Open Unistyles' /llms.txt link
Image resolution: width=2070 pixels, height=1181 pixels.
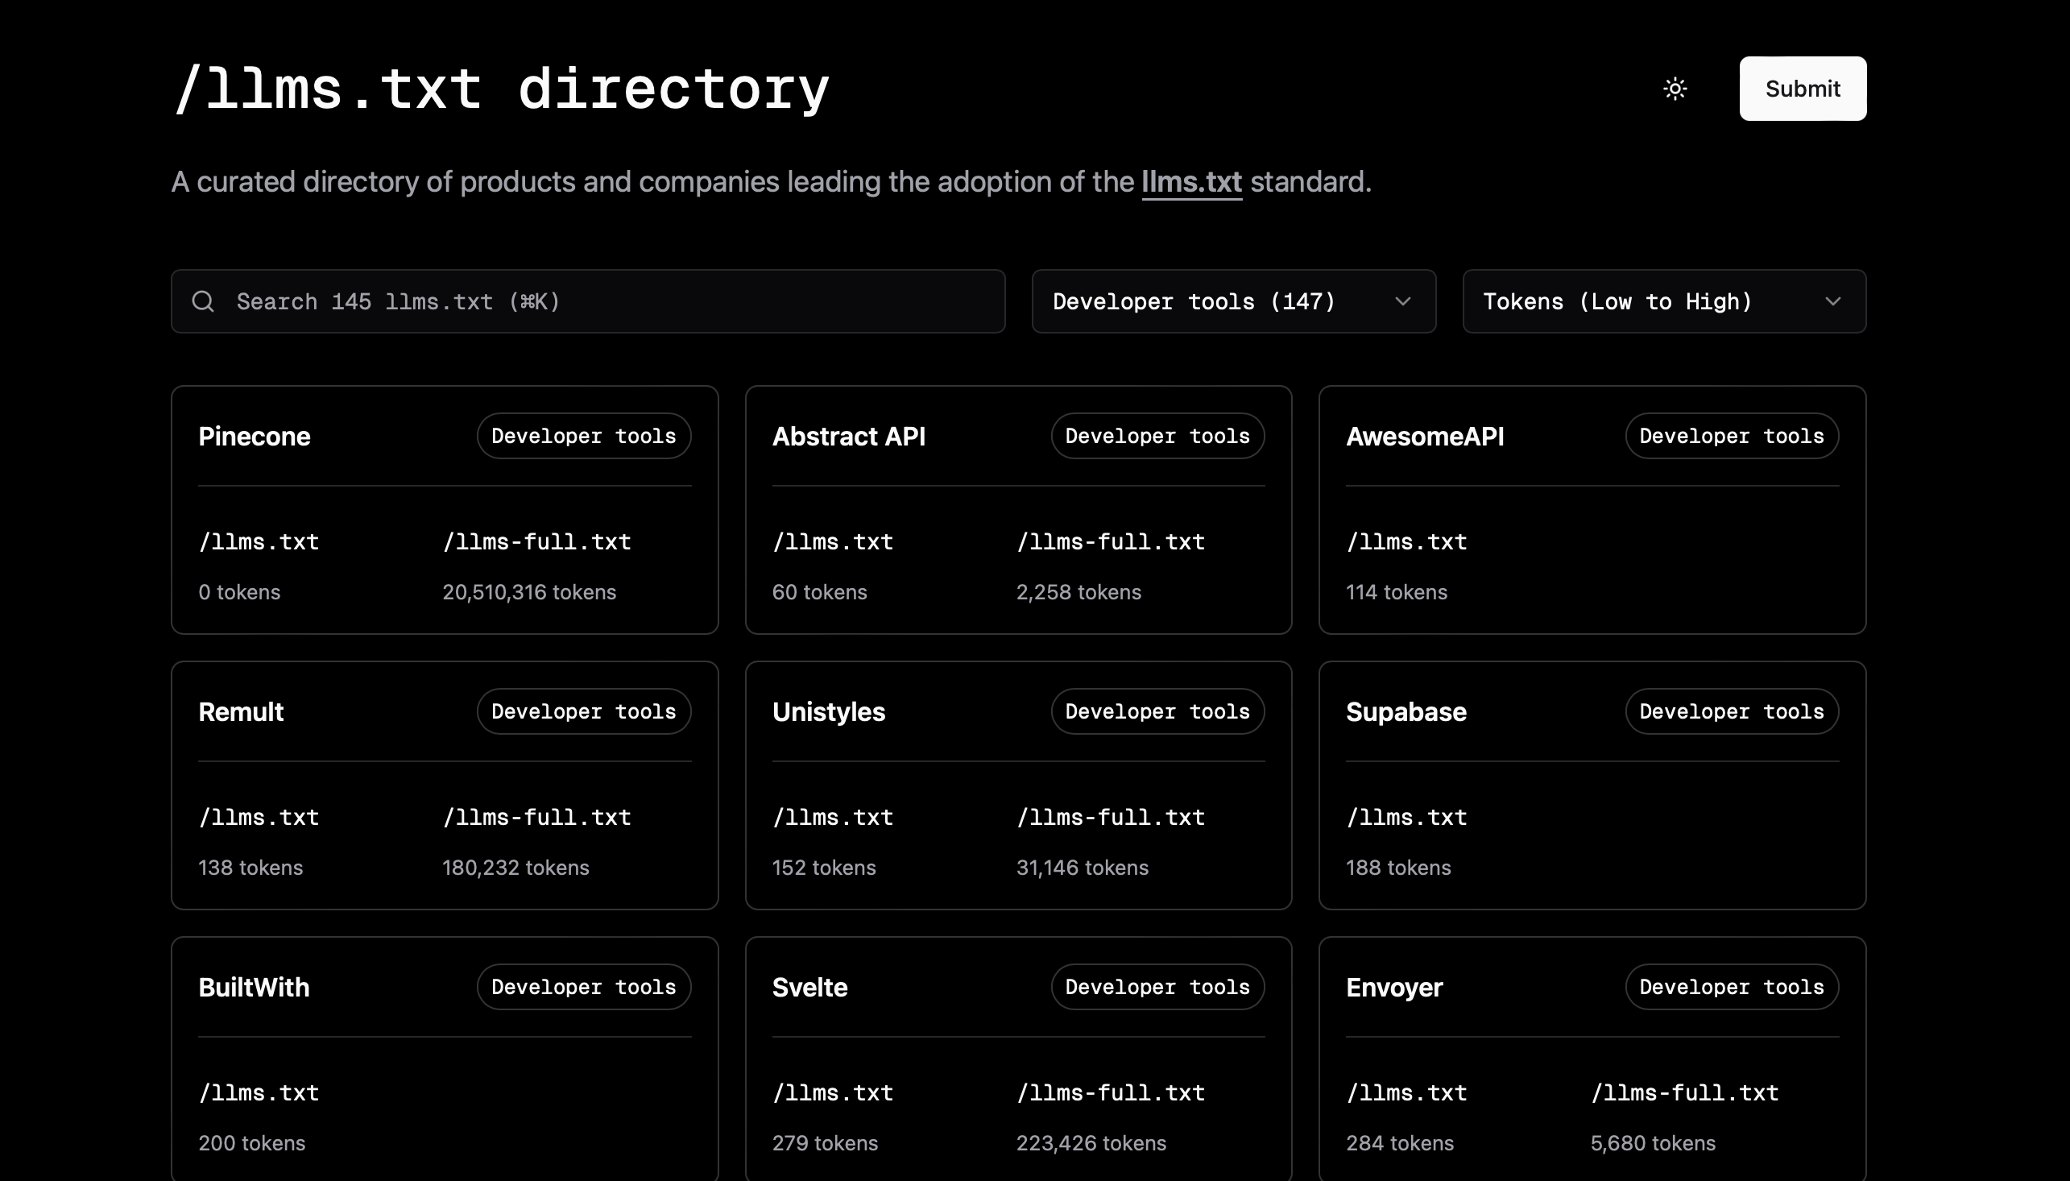pyautogui.click(x=832, y=818)
